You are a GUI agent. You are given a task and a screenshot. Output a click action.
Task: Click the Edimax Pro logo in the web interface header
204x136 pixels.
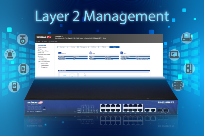coord(44,37)
